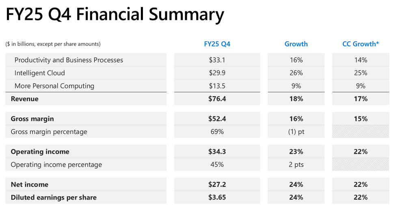Screen dimensions: 406x217
Task: Click the CC Growth* column header
Action: pyautogui.click(x=361, y=44)
